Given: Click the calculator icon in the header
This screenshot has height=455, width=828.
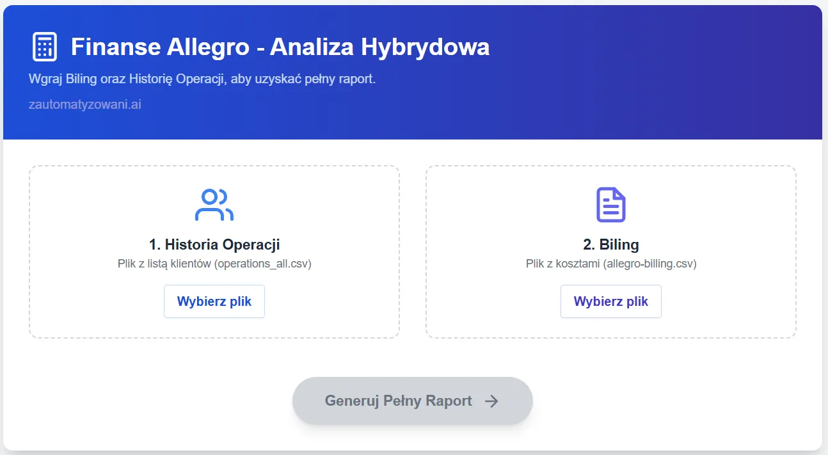Looking at the screenshot, I should pyautogui.click(x=44, y=47).
